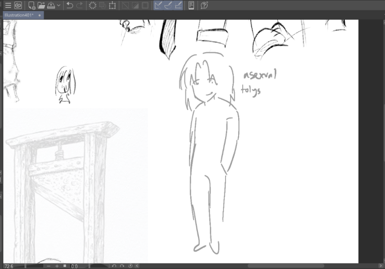This screenshot has width=385, height=269.
Task: Click the horizontal scrollbar left arrow
Action: 137,266
